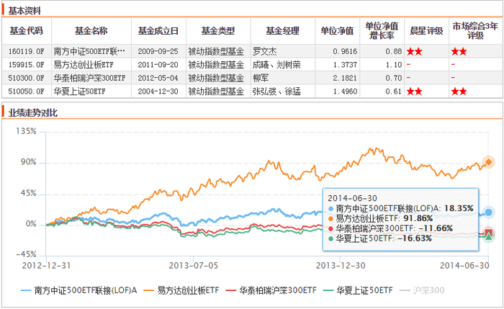Click growth rate 0.70
504x309 pixels.
coord(394,78)
